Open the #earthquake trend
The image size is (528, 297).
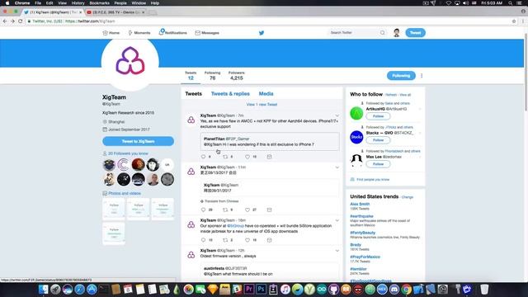(361, 216)
